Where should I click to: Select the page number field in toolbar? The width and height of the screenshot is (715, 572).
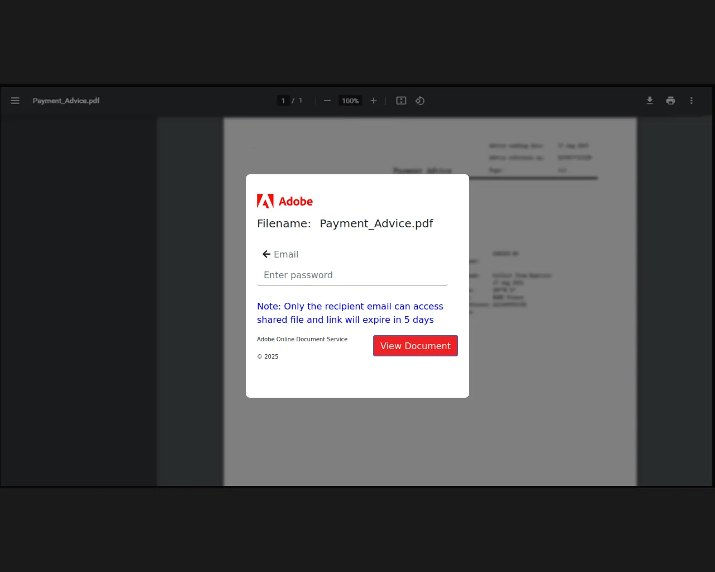point(283,101)
